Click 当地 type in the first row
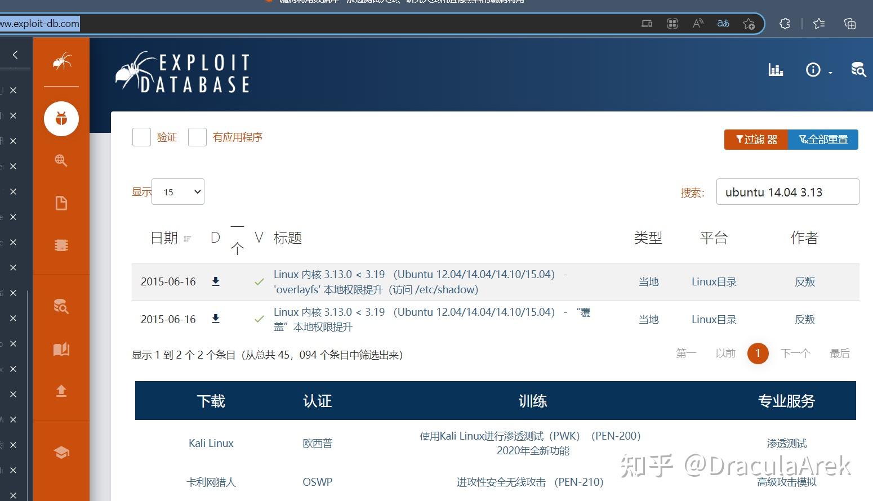The height and width of the screenshot is (501, 873). tap(648, 282)
